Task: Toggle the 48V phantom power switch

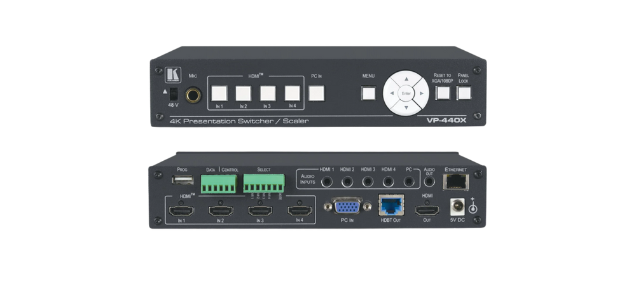Action: (172, 93)
